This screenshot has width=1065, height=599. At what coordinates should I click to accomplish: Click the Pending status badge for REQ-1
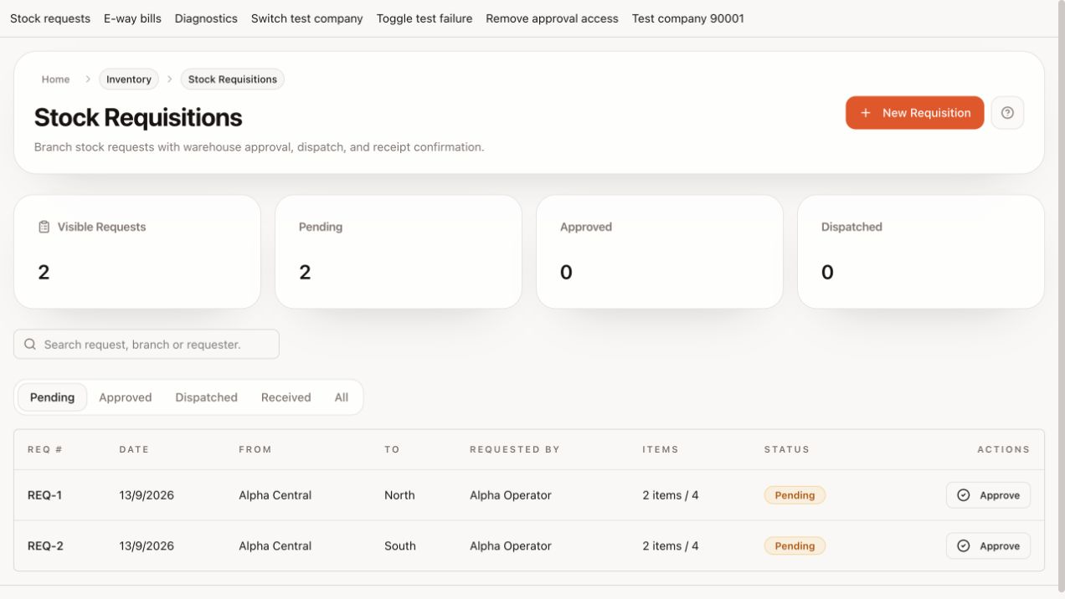click(x=795, y=495)
